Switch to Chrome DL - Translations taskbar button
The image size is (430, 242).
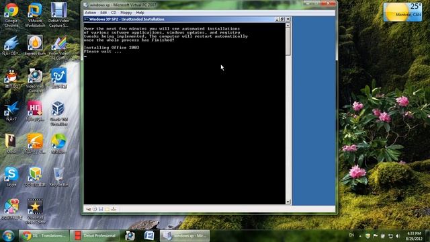point(44,236)
